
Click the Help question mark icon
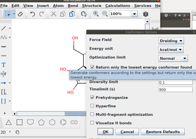click(x=145, y=14)
